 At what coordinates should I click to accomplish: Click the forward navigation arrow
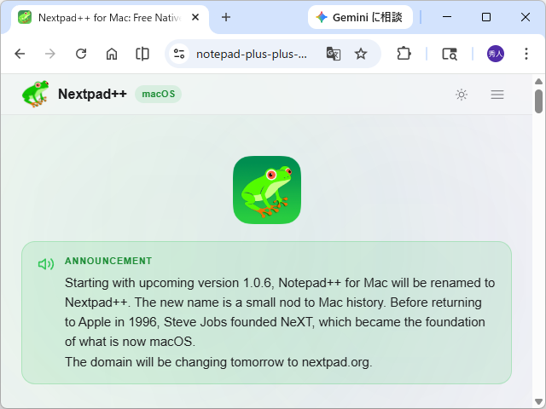(x=50, y=54)
